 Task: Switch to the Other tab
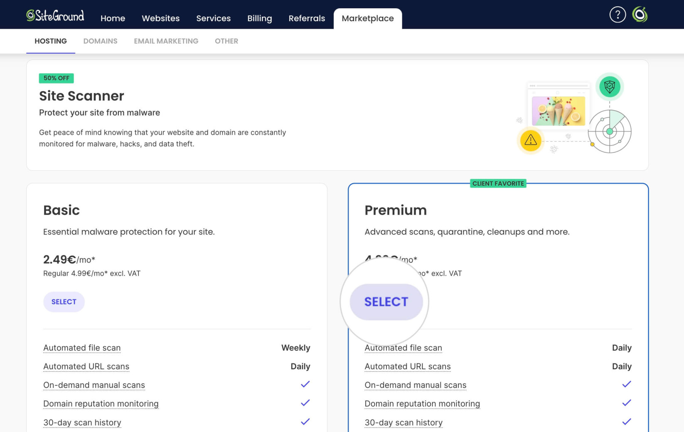coord(226,41)
